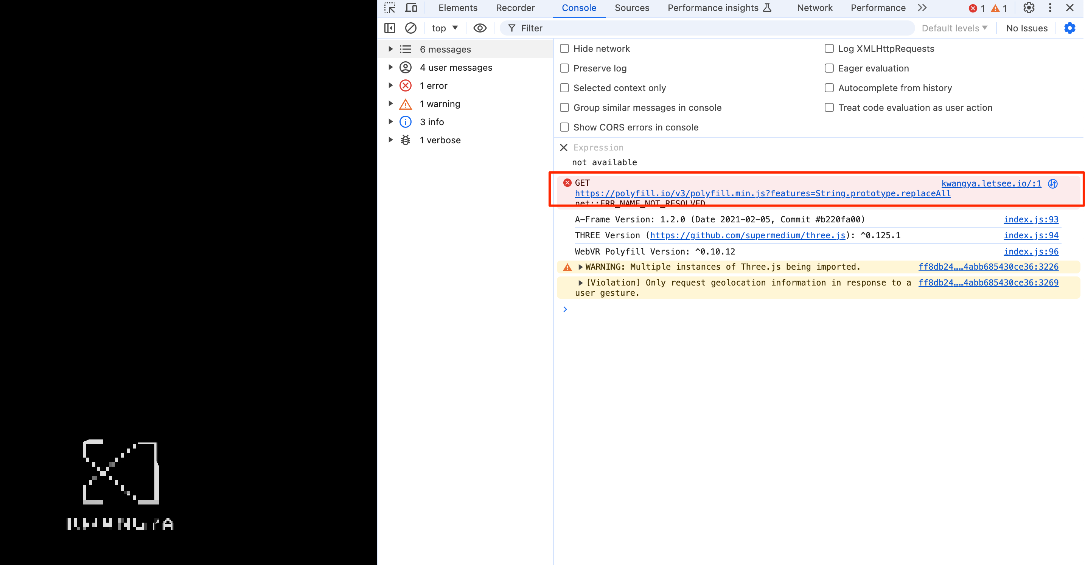
Task: Enable the Preserve log checkbox
Action: [x=564, y=68]
